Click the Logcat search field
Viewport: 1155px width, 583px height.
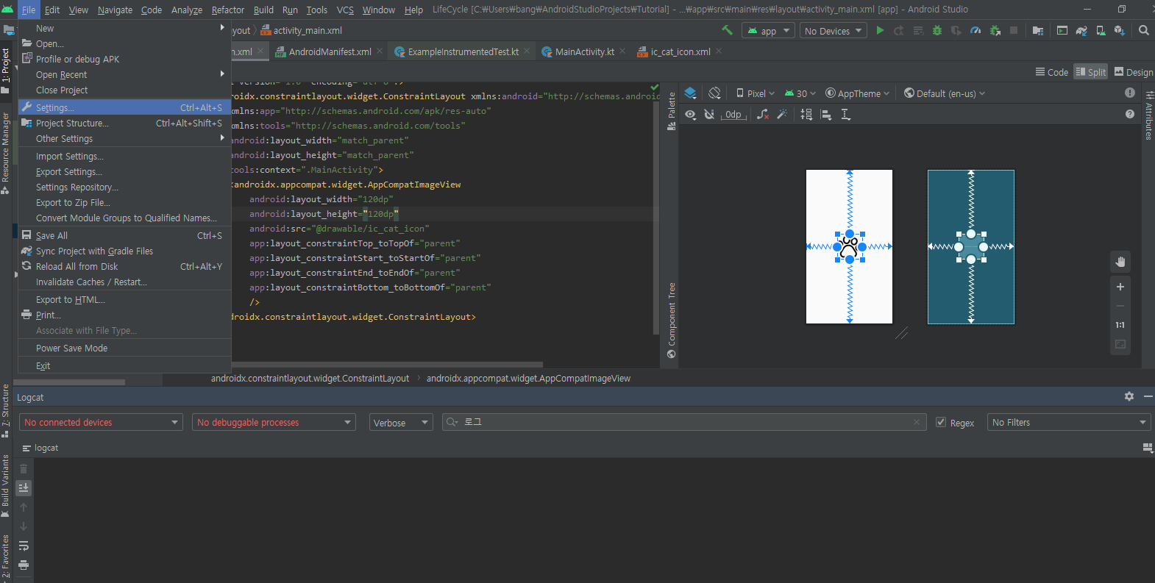(x=683, y=422)
